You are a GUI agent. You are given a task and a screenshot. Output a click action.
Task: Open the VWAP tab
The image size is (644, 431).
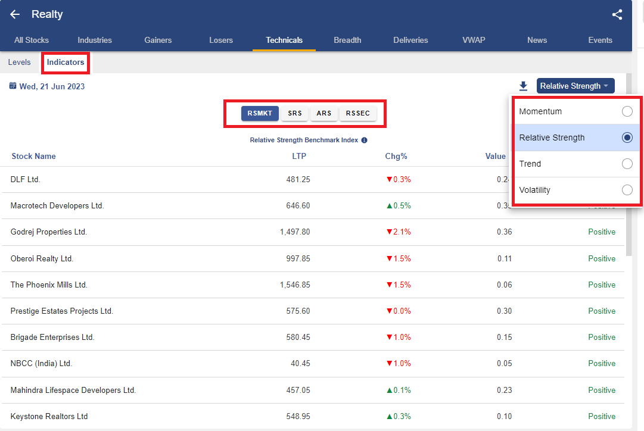coord(474,40)
